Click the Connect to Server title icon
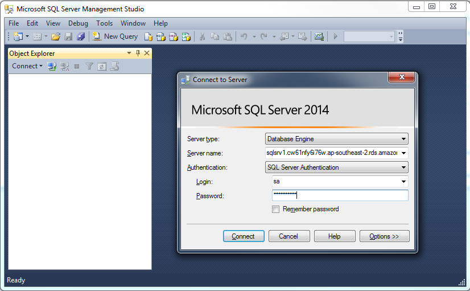This screenshot has height=291, width=470. 185,80
